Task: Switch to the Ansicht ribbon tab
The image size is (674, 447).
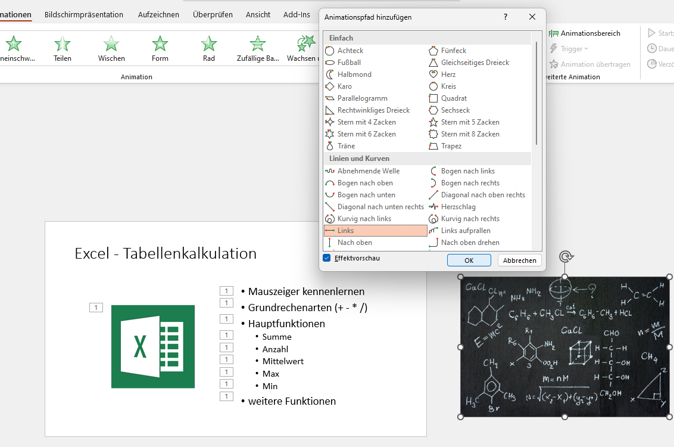Action: (258, 14)
